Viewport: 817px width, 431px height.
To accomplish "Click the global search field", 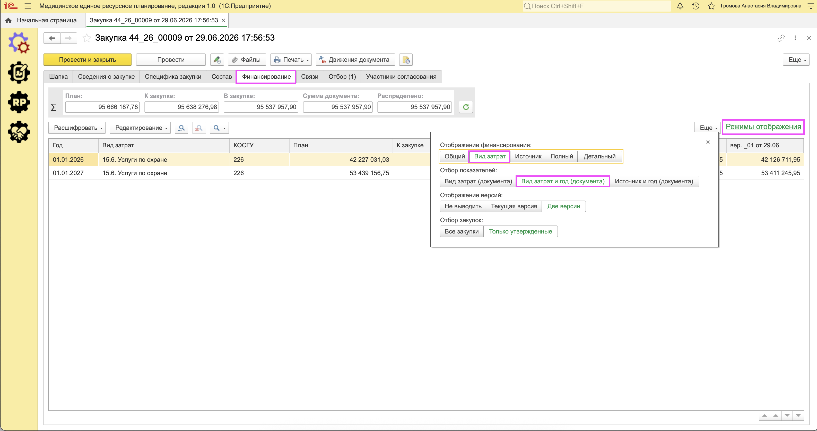I will pos(597,6).
